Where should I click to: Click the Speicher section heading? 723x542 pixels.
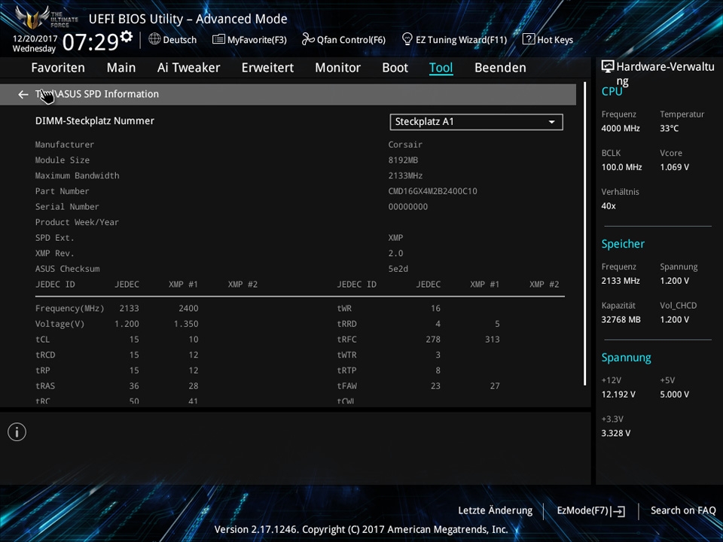(x=623, y=244)
